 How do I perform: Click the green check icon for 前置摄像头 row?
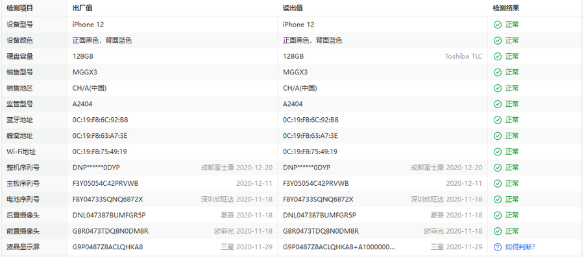[x=497, y=231]
